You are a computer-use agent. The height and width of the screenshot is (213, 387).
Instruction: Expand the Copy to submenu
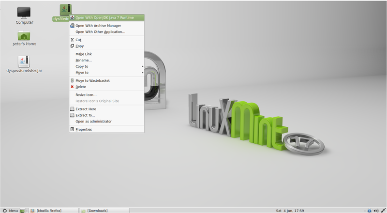tap(106, 66)
